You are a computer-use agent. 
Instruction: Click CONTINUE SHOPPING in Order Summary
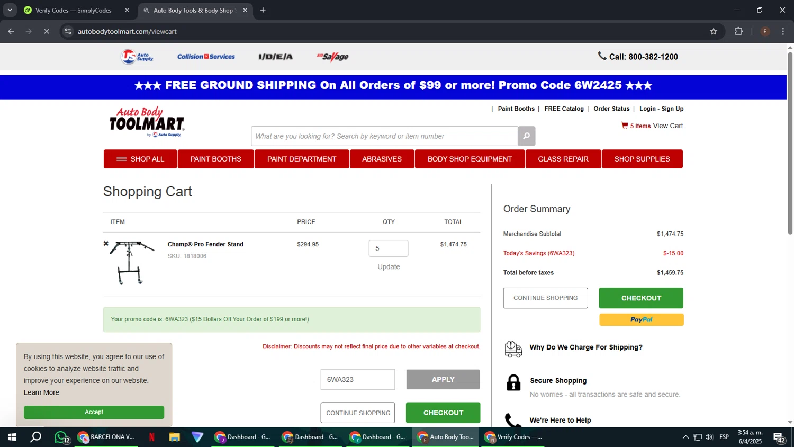tap(545, 298)
